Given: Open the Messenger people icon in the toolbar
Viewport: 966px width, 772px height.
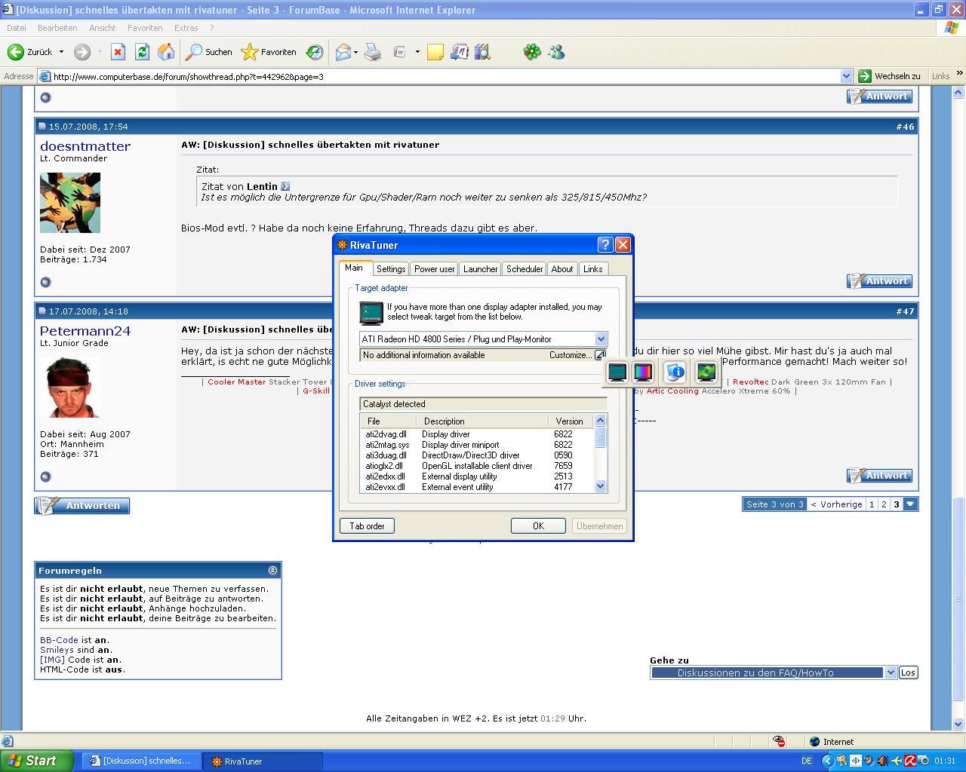Looking at the screenshot, I should click(x=557, y=52).
